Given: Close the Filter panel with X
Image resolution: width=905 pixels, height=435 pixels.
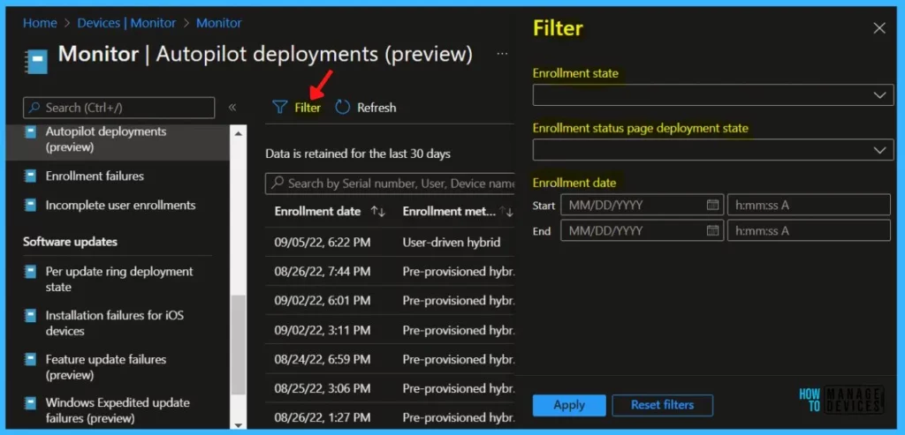Looking at the screenshot, I should coord(879,28).
